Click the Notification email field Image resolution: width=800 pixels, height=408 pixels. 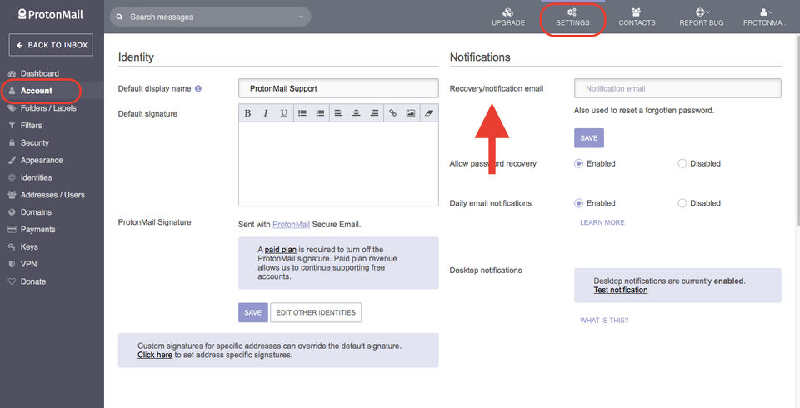677,88
